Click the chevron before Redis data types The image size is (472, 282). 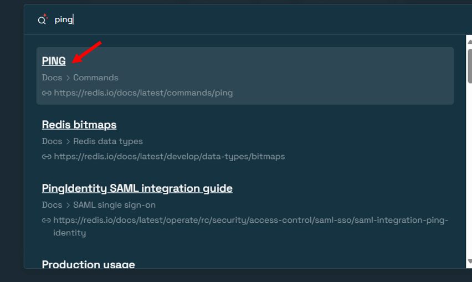pyautogui.click(x=68, y=141)
